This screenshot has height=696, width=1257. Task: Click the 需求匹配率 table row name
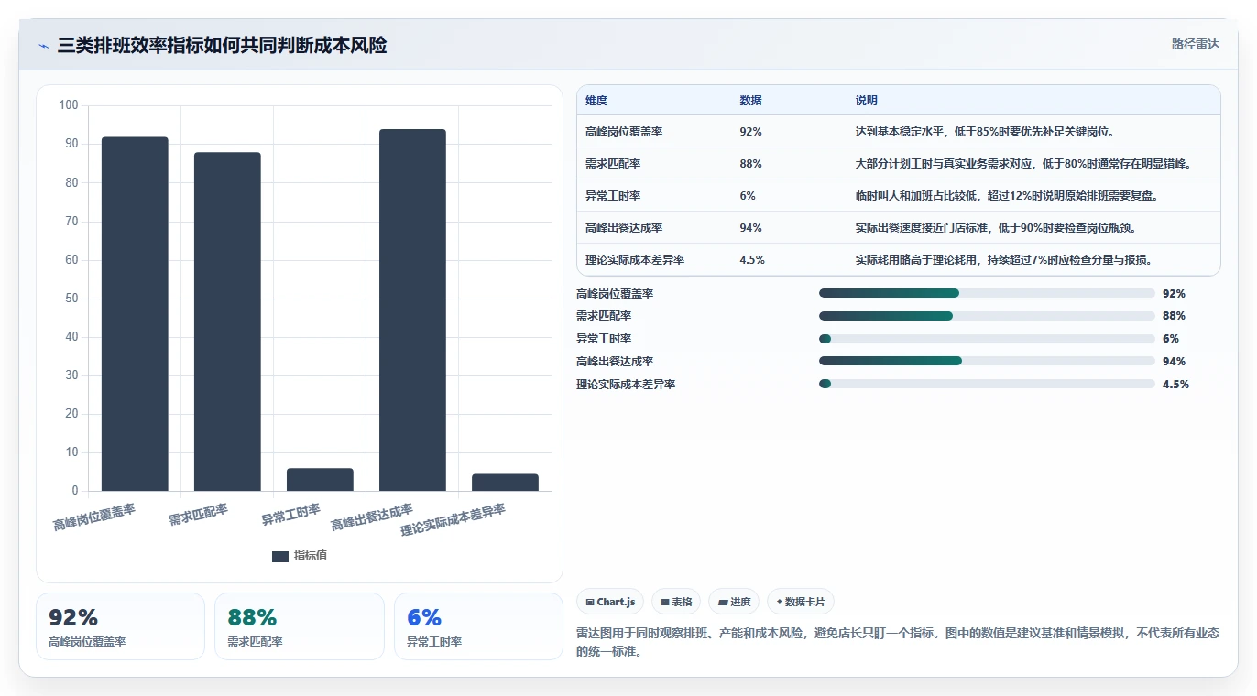(x=613, y=164)
